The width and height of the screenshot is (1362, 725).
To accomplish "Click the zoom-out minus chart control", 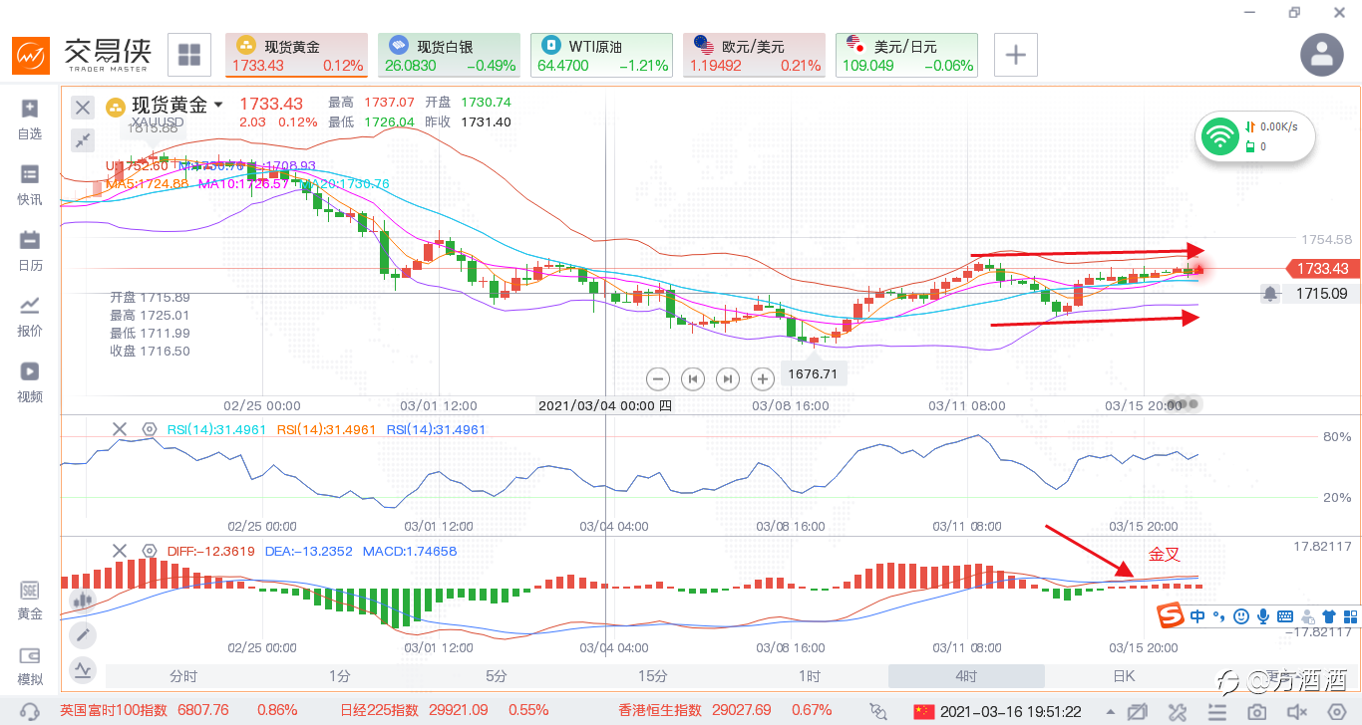I will click(657, 378).
